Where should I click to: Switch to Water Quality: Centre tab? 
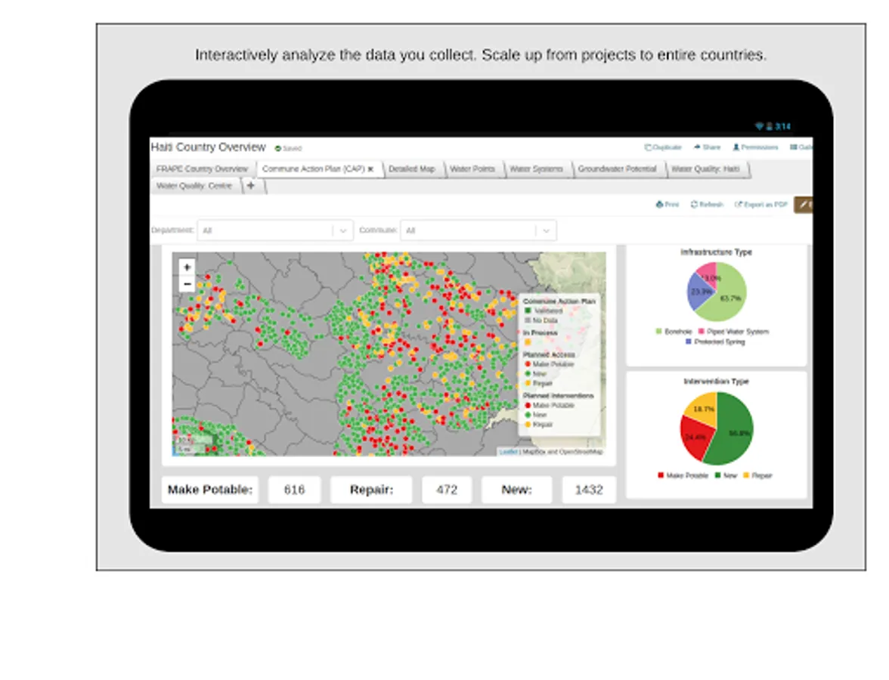(x=194, y=185)
